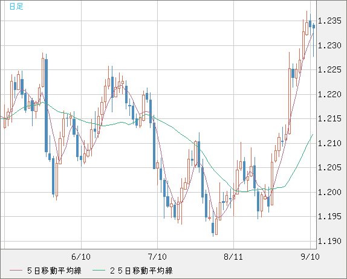Click the 6/10 date axis label

tap(81, 257)
